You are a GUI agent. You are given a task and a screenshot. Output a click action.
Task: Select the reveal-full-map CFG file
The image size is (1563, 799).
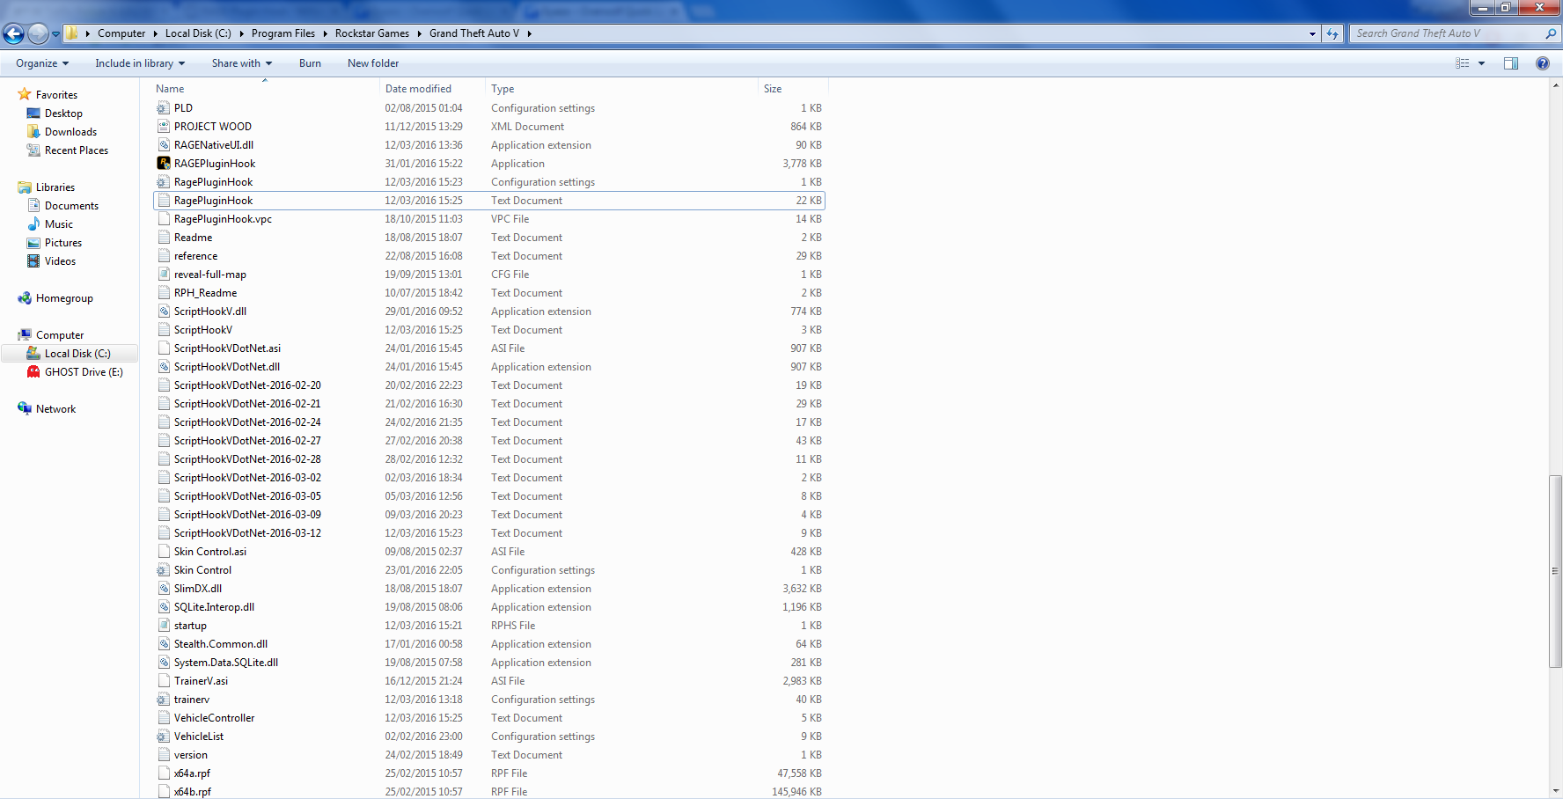[x=488, y=275]
